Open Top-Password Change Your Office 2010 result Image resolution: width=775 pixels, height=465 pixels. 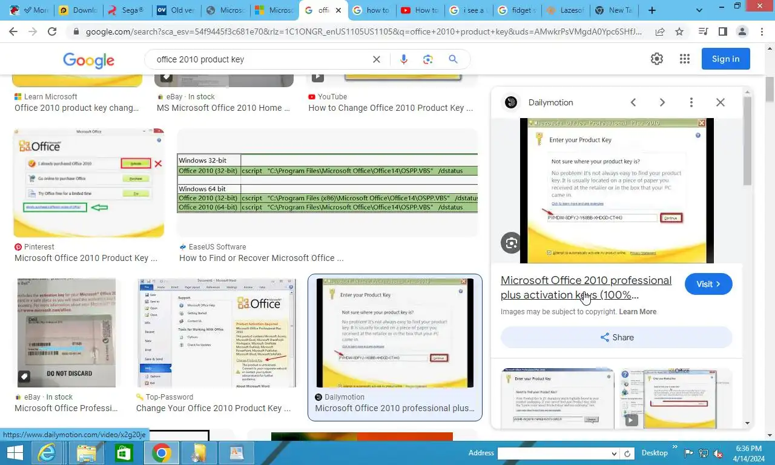(213, 408)
